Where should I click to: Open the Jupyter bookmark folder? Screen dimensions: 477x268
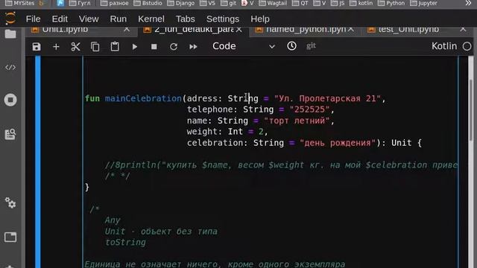(423, 3)
